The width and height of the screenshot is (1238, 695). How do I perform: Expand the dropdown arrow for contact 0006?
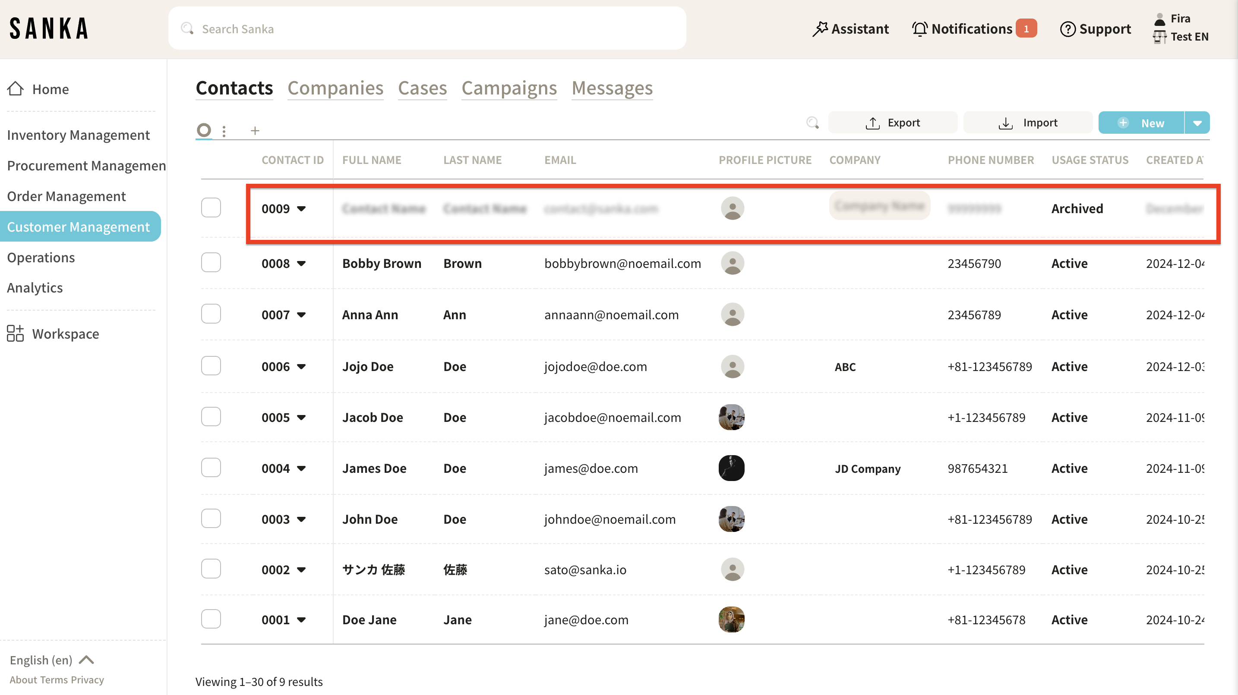click(301, 366)
